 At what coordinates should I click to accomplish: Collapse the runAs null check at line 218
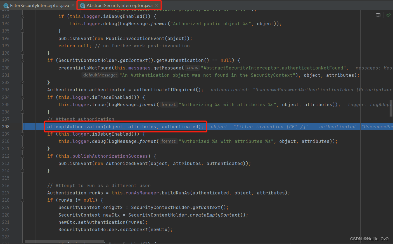pyautogui.click(x=22, y=200)
